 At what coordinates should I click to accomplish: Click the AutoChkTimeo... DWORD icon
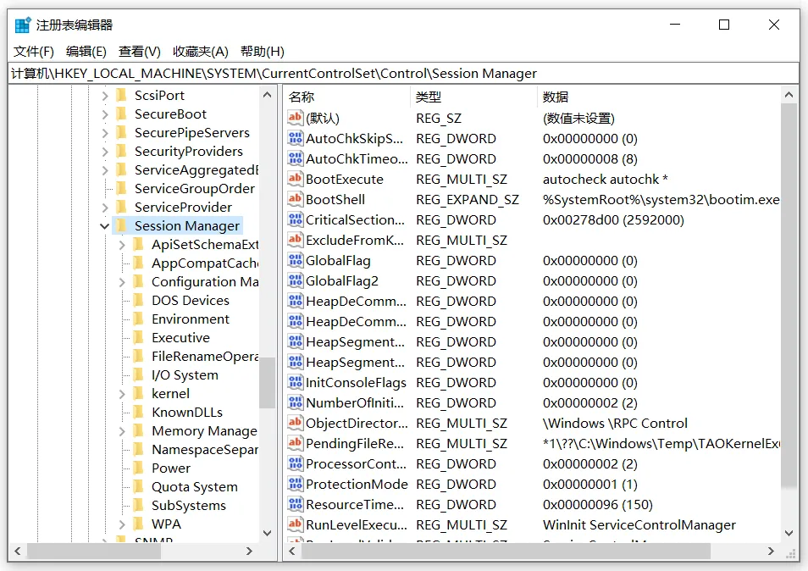pyautogui.click(x=296, y=158)
